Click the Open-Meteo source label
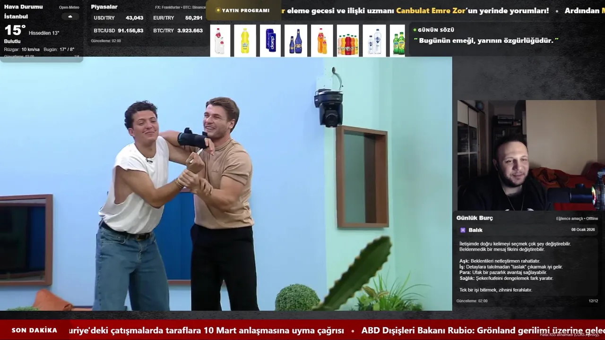This screenshot has height=340, width=605. 69,8
